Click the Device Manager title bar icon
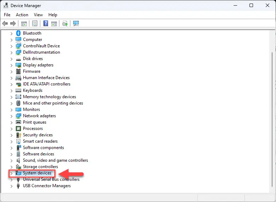 click(x=6, y=5)
